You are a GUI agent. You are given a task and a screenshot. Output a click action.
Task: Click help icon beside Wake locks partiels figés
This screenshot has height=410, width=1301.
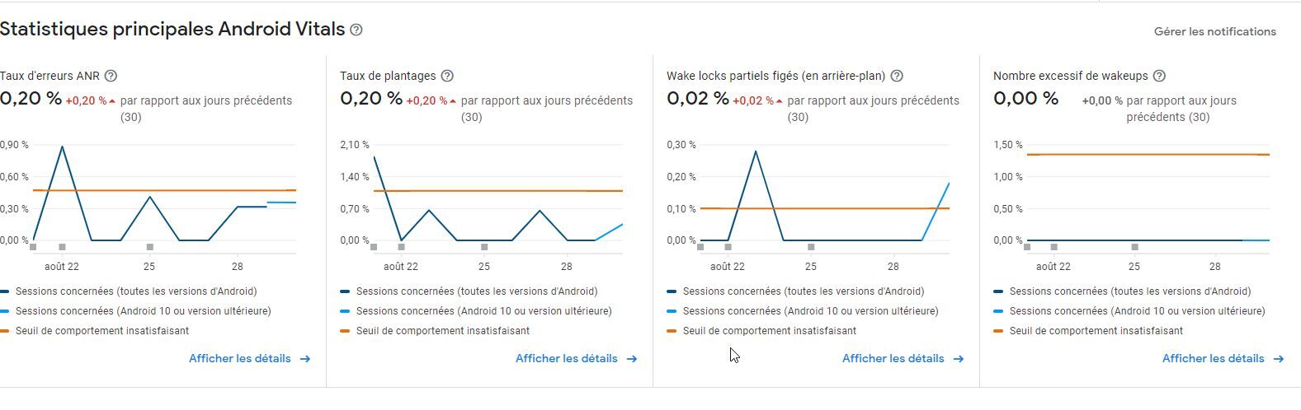click(897, 76)
